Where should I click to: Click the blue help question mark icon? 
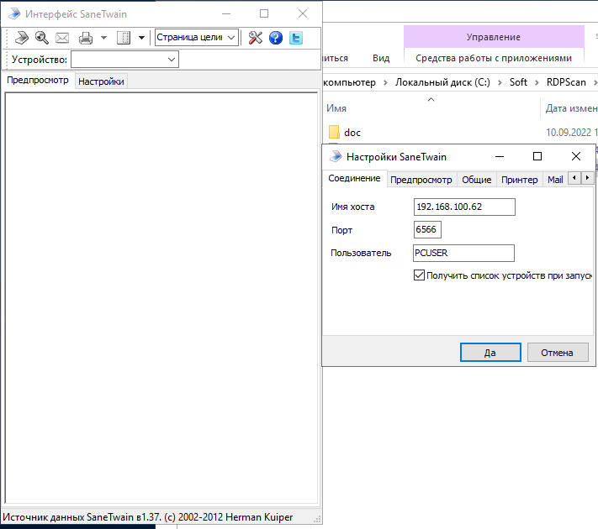(x=275, y=38)
